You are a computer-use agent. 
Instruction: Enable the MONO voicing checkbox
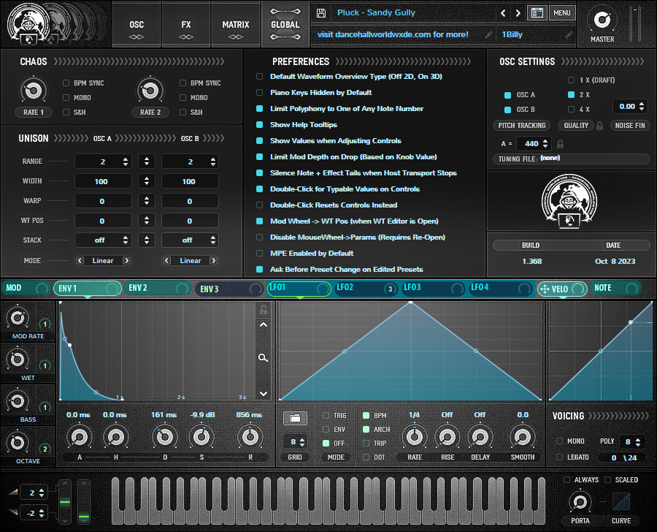560,441
